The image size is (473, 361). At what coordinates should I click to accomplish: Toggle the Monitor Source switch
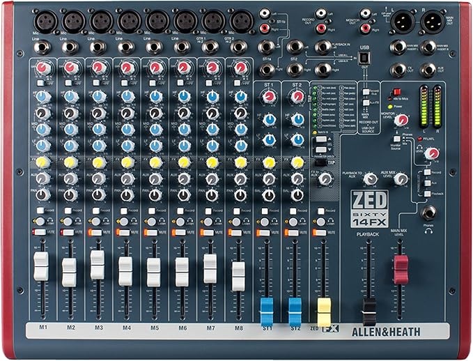tap(396, 139)
